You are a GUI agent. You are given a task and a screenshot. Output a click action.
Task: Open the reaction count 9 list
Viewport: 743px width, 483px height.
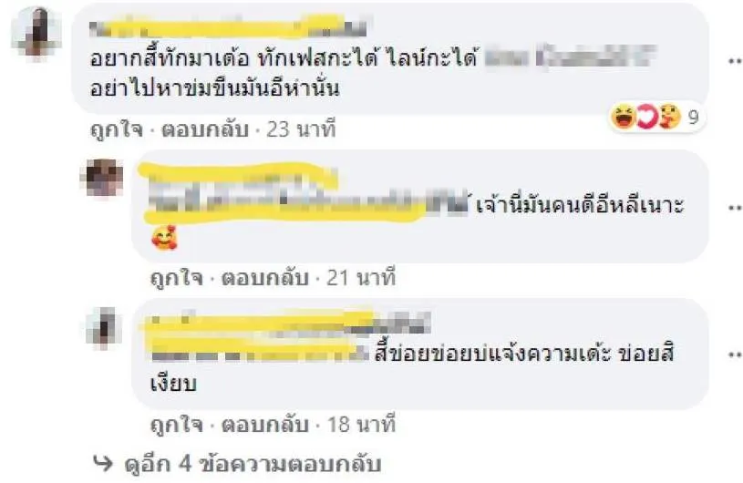coord(693,117)
